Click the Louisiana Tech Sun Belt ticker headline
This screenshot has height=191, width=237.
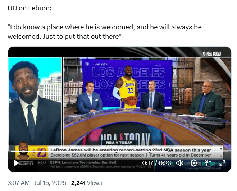83,162
